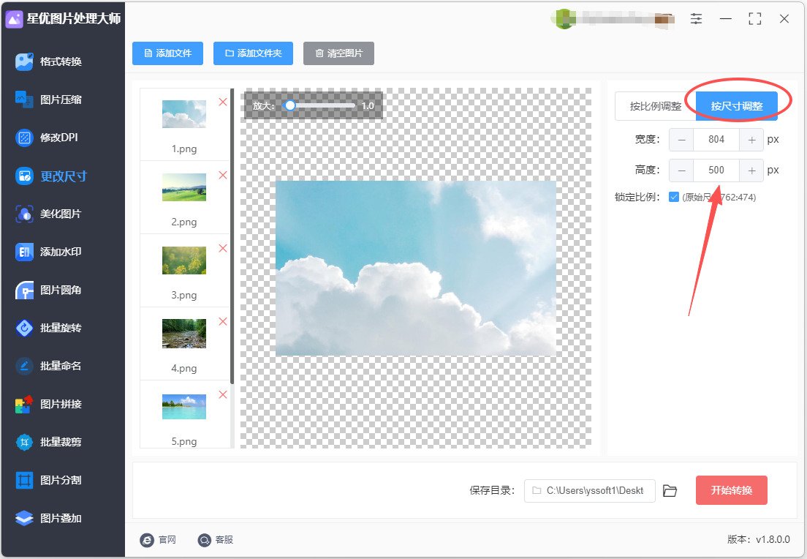807x559 pixels.
Task: Click the height input field showing 500
Action: [x=716, y=170]
